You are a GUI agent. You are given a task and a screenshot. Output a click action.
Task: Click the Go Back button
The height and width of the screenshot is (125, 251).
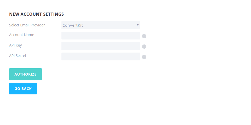click(23, 89)
